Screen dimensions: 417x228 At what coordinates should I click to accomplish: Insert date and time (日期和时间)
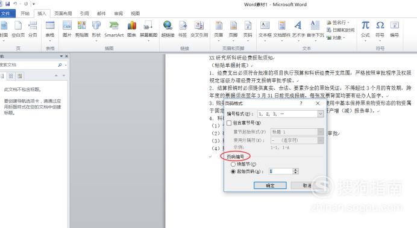[340, 30]
